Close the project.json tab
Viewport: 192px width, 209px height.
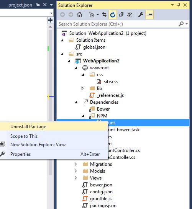(x=45, y=5)
